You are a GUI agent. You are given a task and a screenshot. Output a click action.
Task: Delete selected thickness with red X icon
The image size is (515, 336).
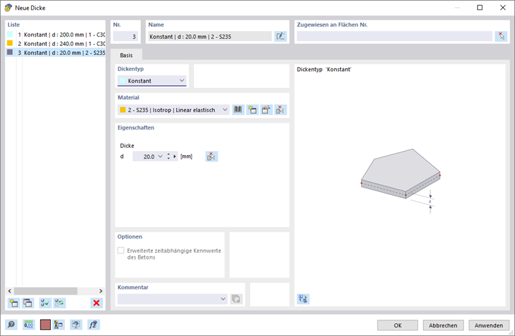coord(96,303)
